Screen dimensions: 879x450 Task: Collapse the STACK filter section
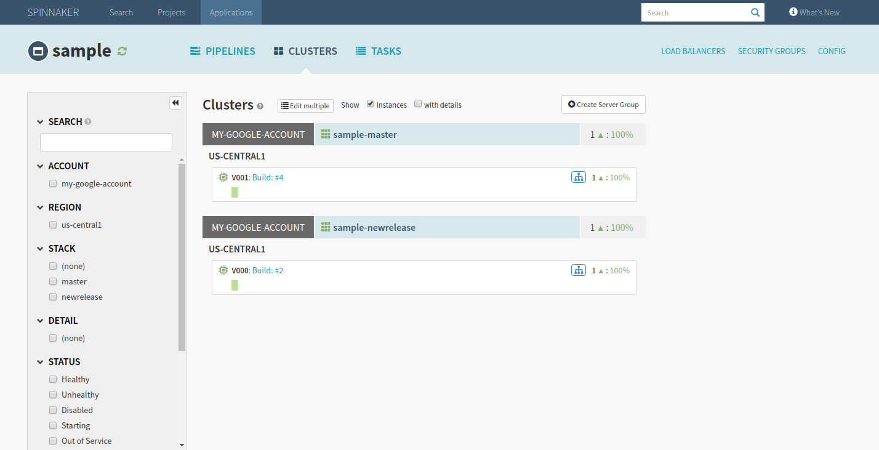point(41,249)
